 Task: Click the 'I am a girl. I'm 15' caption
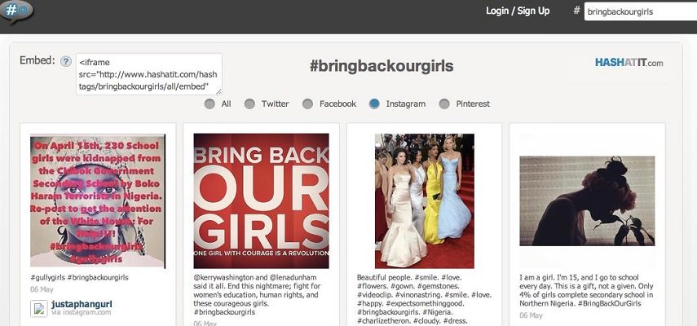pos(586,290)
